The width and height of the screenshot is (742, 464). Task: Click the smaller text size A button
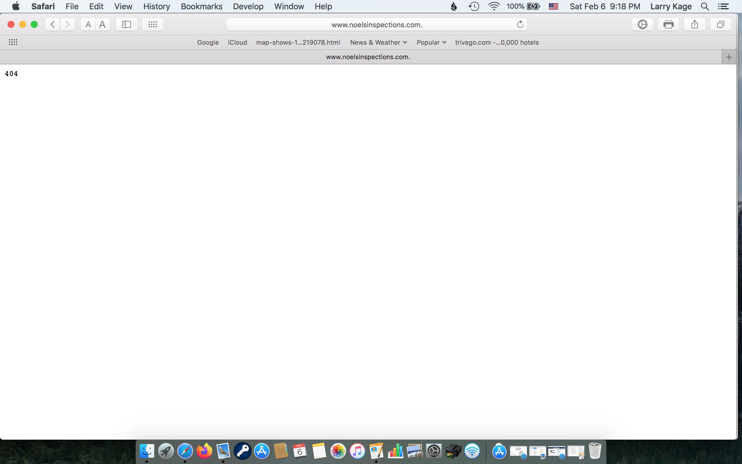(x=88, y=25)
